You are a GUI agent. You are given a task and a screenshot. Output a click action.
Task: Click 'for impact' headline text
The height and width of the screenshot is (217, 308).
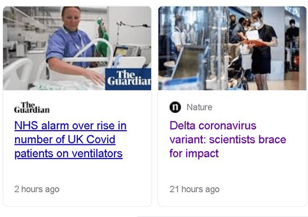[194, 153]
